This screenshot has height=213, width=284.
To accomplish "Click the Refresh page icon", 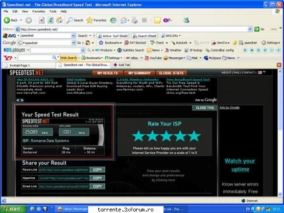I will 50,20.
